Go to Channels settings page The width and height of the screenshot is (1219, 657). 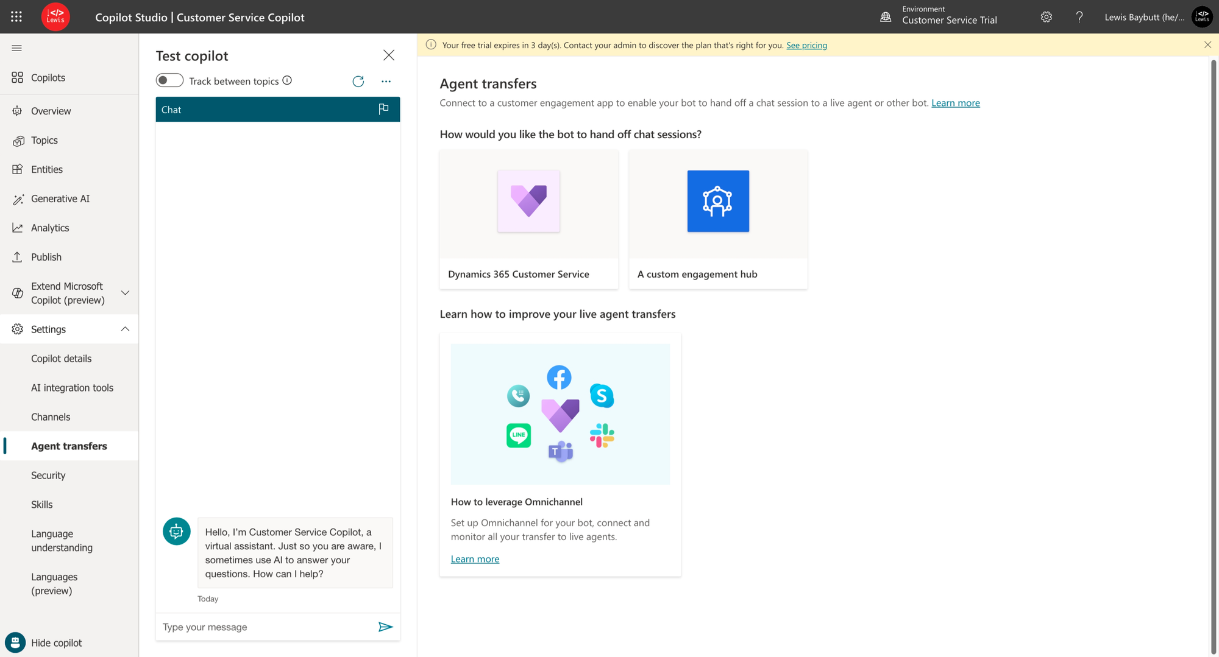(51, 417)
